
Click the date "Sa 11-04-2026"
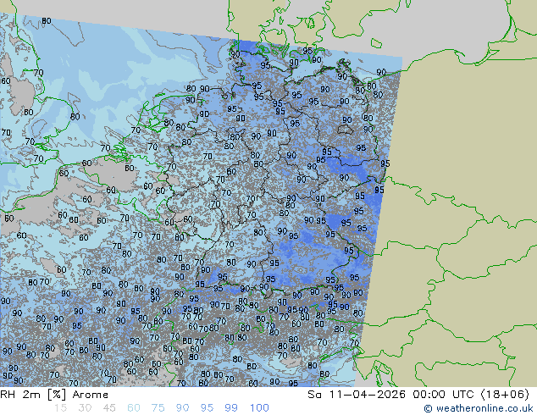point(357,395)
